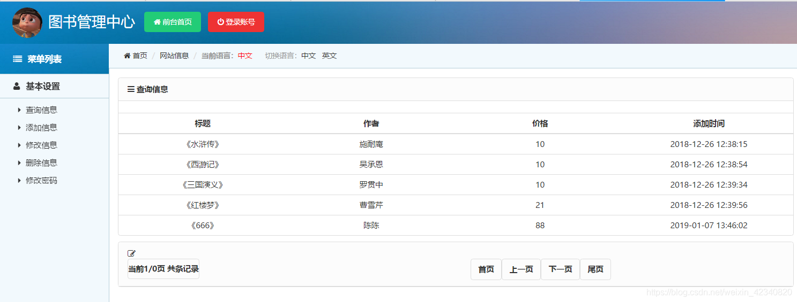Click the home icon in breadcrumb
797x302 pixels.
tap(127, 56)
